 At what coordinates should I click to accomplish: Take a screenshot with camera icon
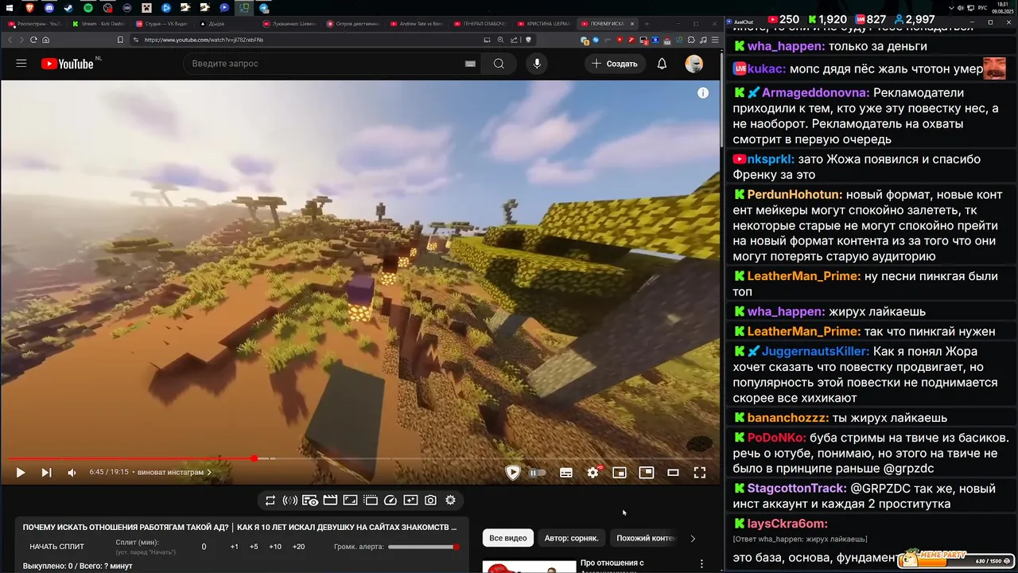click(430, 501)
